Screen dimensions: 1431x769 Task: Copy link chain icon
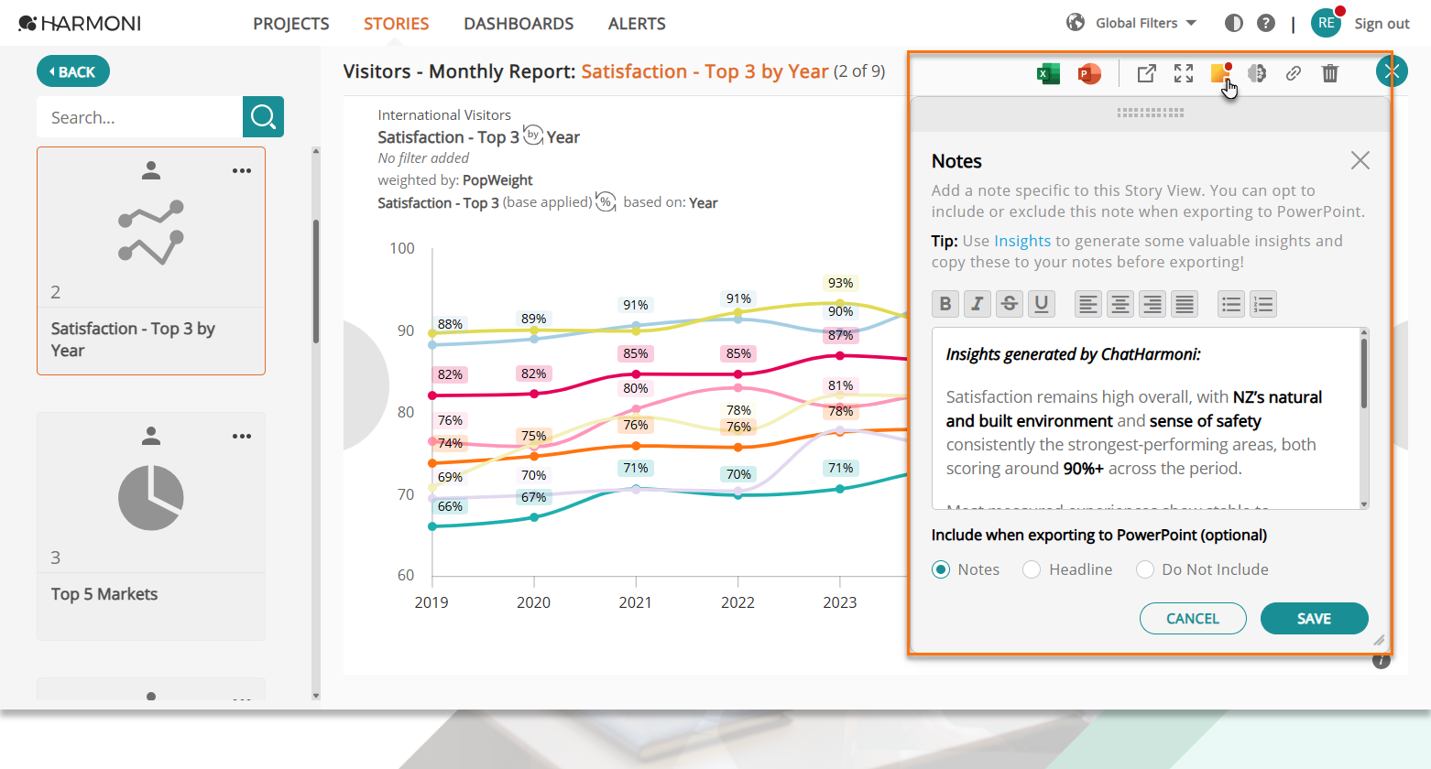coord(1294,74)
